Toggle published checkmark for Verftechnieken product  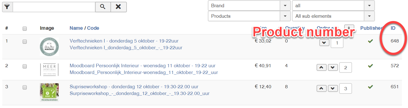[x=370, y=41]
